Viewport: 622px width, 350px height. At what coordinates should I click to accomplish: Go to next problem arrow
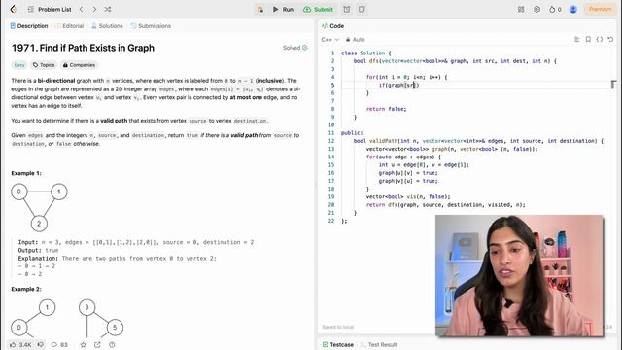pos(94,9)
